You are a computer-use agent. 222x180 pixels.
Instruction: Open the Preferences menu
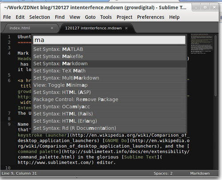(151, 17)
